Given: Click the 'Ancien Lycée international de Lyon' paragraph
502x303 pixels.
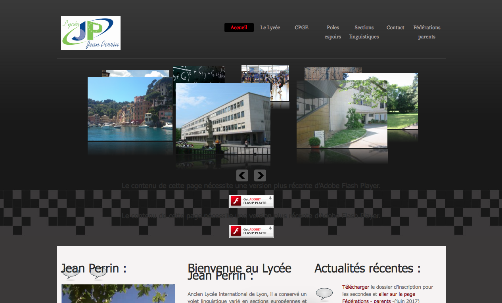Looking at the screenshot, I should (x=247, y=297).
